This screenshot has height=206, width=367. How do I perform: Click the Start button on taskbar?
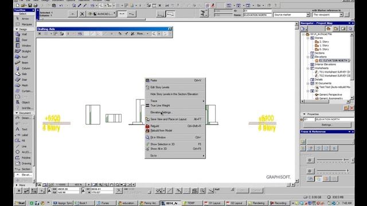[20, 203]
